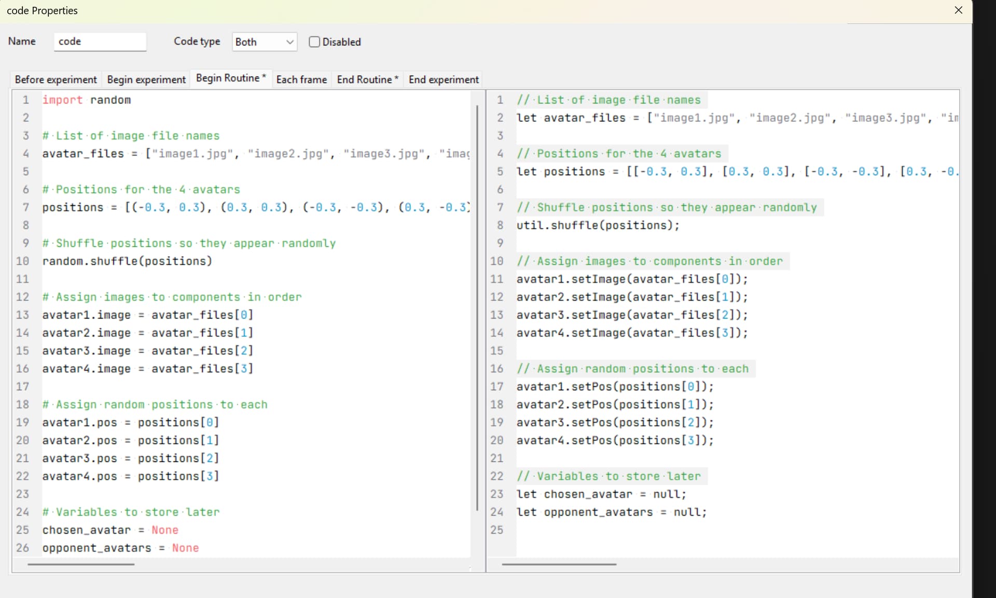Close the code Properties dialog
This screenshot has width=996, height=598.
958,10
